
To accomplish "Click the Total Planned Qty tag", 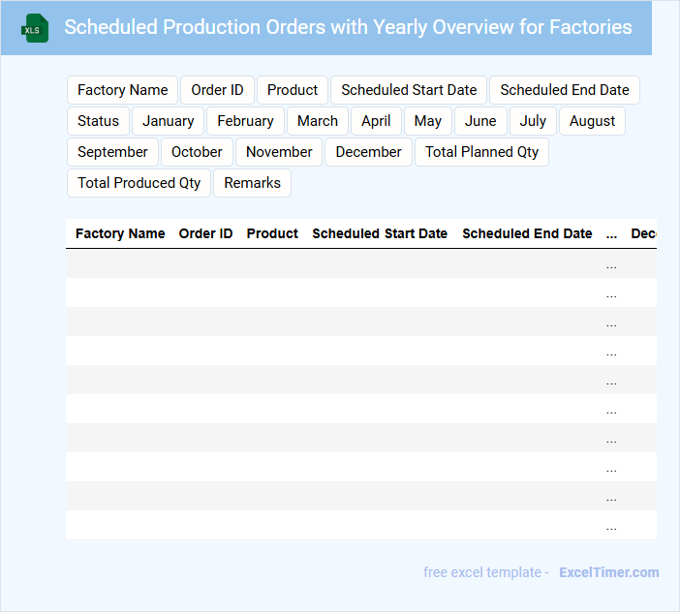I will click(481, 152).
